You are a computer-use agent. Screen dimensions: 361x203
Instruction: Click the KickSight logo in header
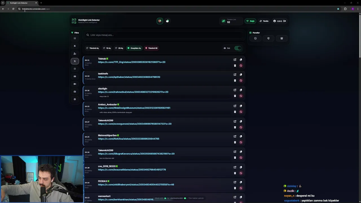click(74, 21)
